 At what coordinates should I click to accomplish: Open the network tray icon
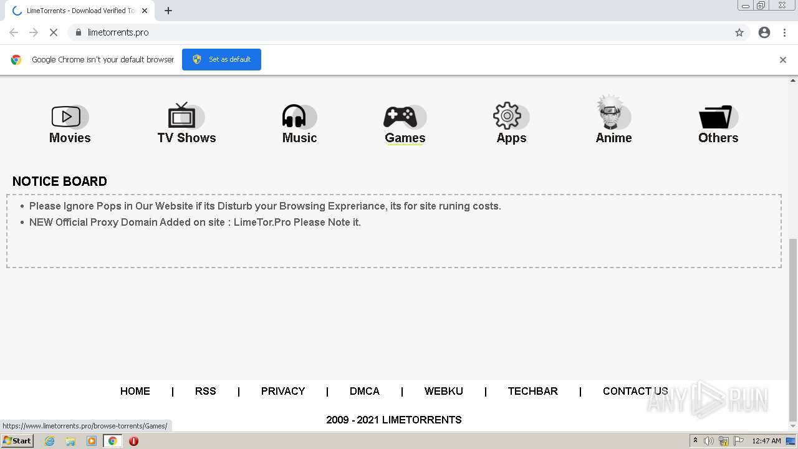click(x=724, y=441)
